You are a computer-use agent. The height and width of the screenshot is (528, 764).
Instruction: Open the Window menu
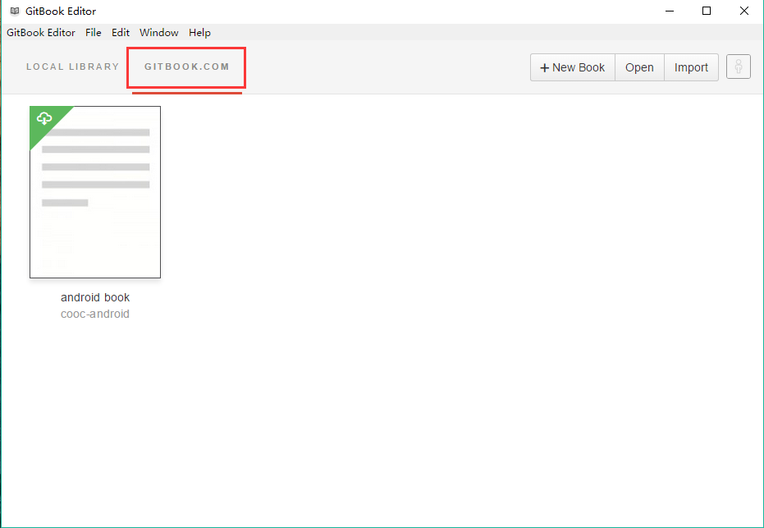click(x=159, y=33)
